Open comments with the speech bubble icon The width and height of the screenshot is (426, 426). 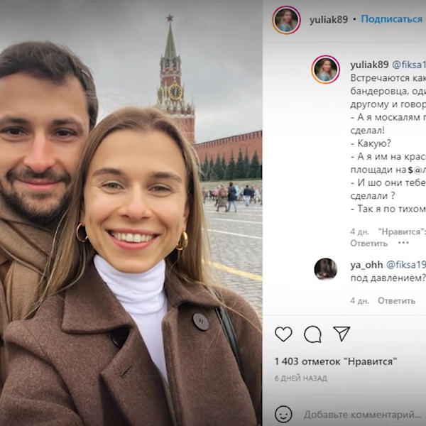click(x=312, y=334)
